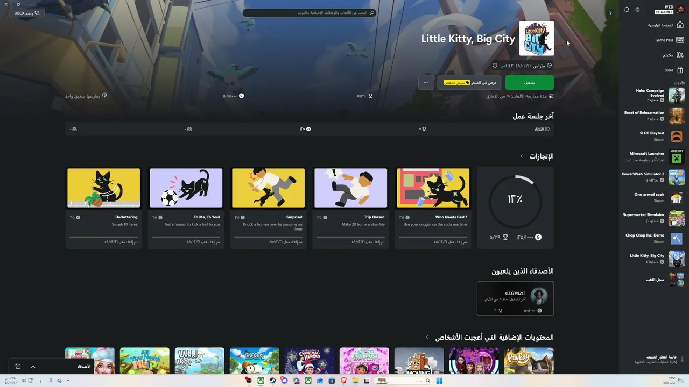Click the screenshots camera icon in last session
The height and width of the screenshot is (387, 689).
tap(189, 129)
